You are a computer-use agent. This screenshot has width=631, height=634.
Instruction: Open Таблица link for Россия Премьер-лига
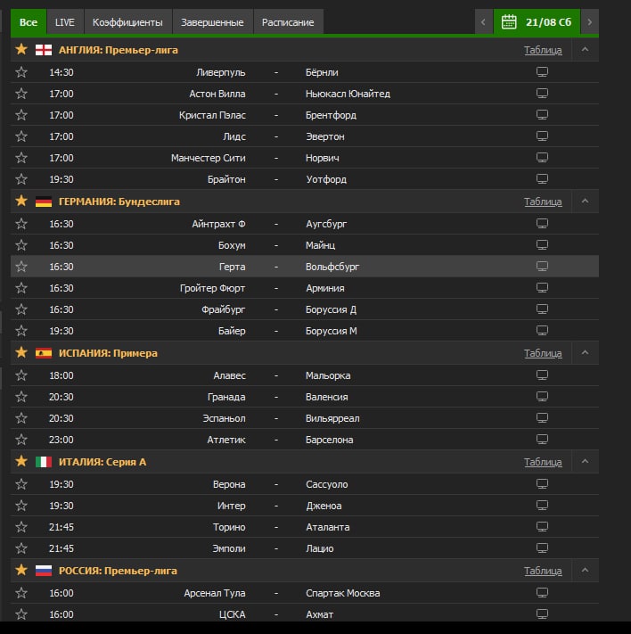543,571
